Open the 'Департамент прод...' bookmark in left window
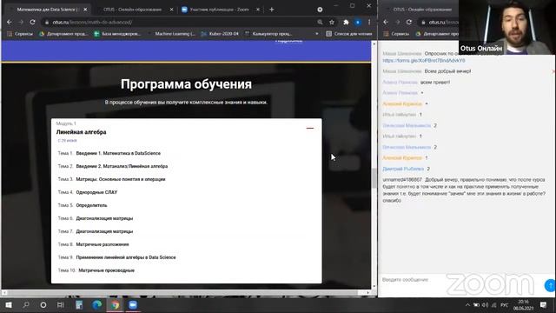Viewport: 556px width, 313px height. [63, 34]
